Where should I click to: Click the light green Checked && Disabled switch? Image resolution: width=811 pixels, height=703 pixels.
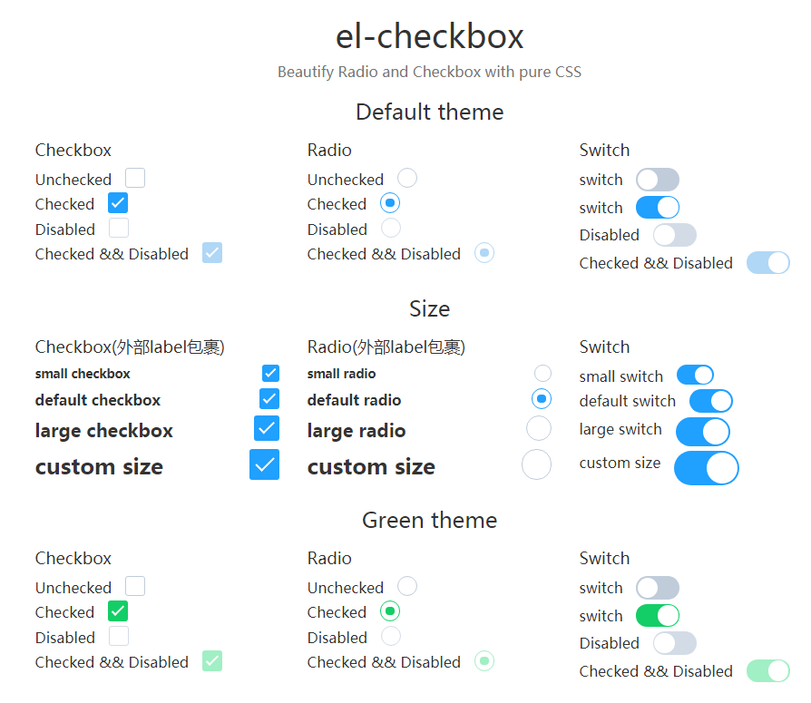[768, 671]
